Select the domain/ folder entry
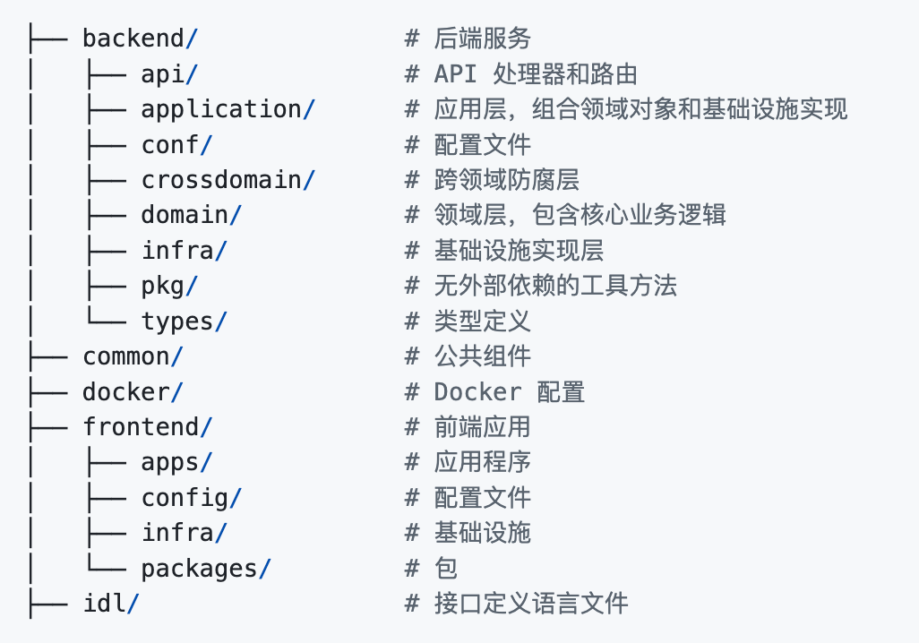The height and width of the screenshot is (643, 919). click(191, 215)
